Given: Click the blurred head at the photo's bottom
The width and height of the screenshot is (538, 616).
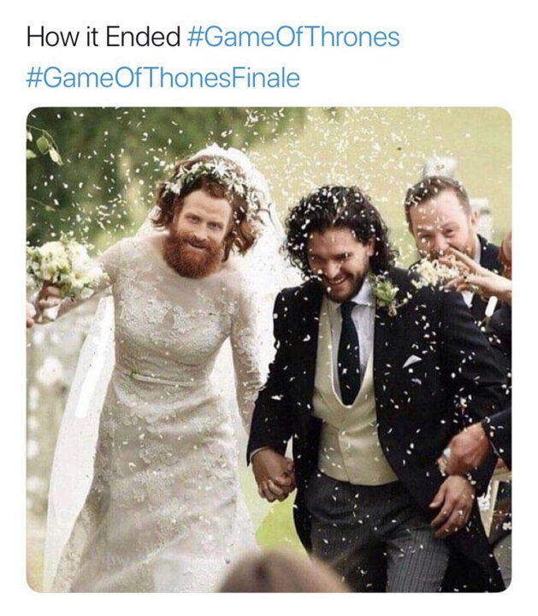Looking at the screenshot, I should [280, 572].
